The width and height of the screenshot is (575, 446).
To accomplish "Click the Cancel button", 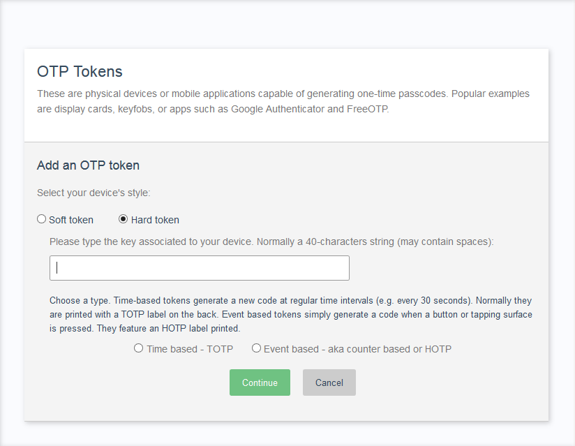I will click(x=329, y=382).
